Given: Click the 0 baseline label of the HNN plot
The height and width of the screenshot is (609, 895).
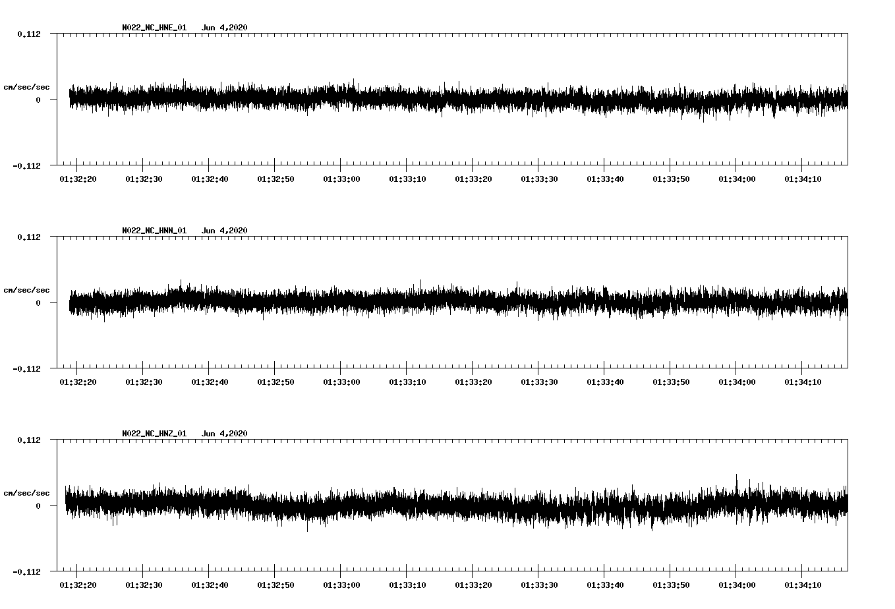Looking at the screenshot, I should click(38, 303).
